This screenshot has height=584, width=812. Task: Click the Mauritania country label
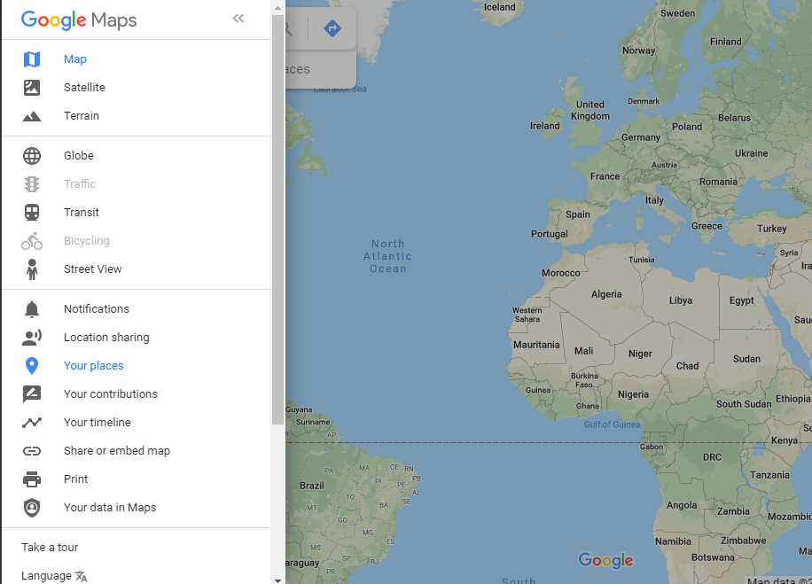point(536,345)
